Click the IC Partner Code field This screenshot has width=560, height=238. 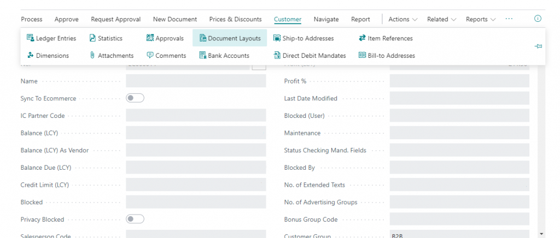(x=196, y=115)
